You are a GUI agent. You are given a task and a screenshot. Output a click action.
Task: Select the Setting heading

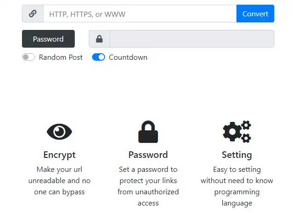[x=237, y=155]
